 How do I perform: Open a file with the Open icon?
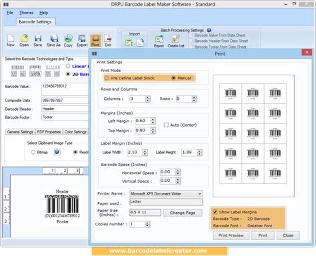24,39
